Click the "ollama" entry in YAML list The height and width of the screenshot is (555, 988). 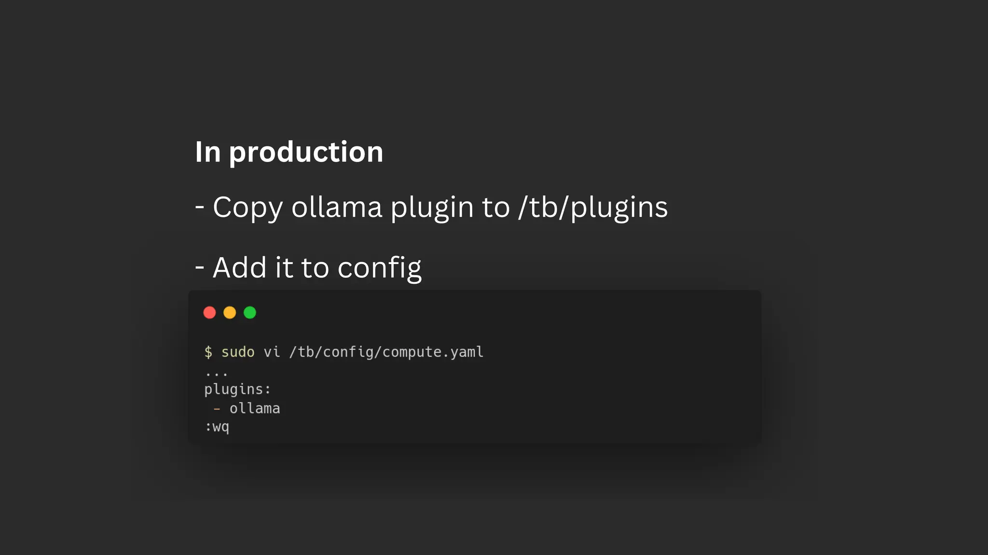tap(255, 409)
